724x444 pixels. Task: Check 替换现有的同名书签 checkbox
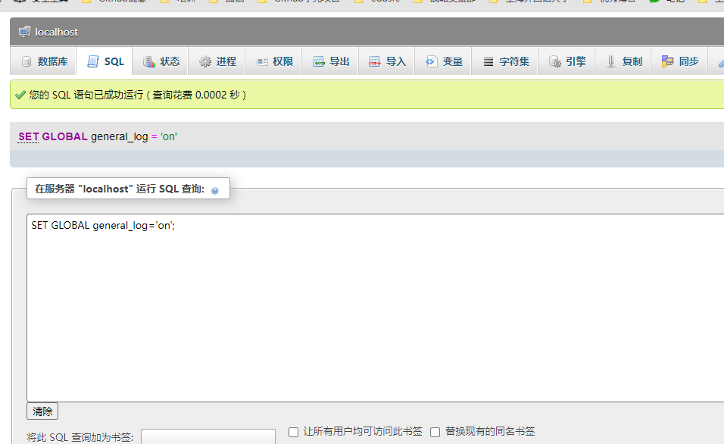tap(435, 432)
